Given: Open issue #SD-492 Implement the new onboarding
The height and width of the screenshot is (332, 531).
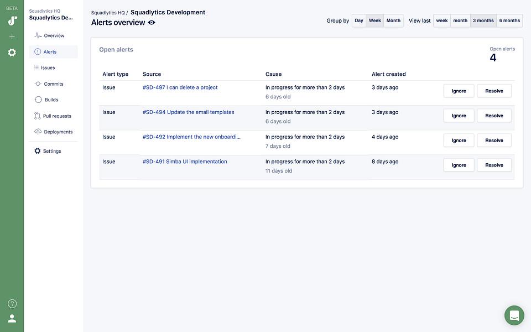Looking at the screenshot, I should point(192,137).
